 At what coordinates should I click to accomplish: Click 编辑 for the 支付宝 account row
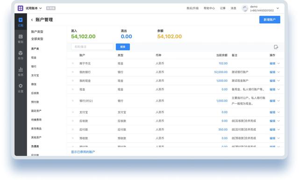pos(272,112)
